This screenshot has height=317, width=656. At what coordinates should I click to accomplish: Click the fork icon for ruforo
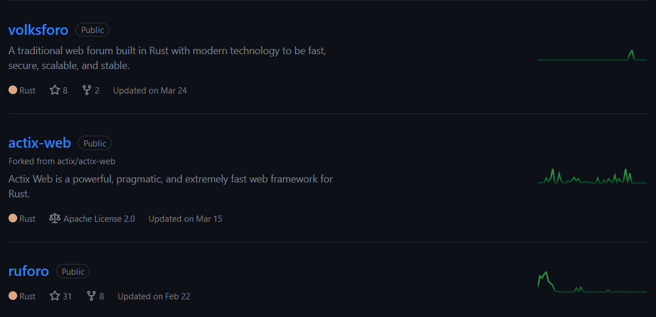[x=91, y=296]
